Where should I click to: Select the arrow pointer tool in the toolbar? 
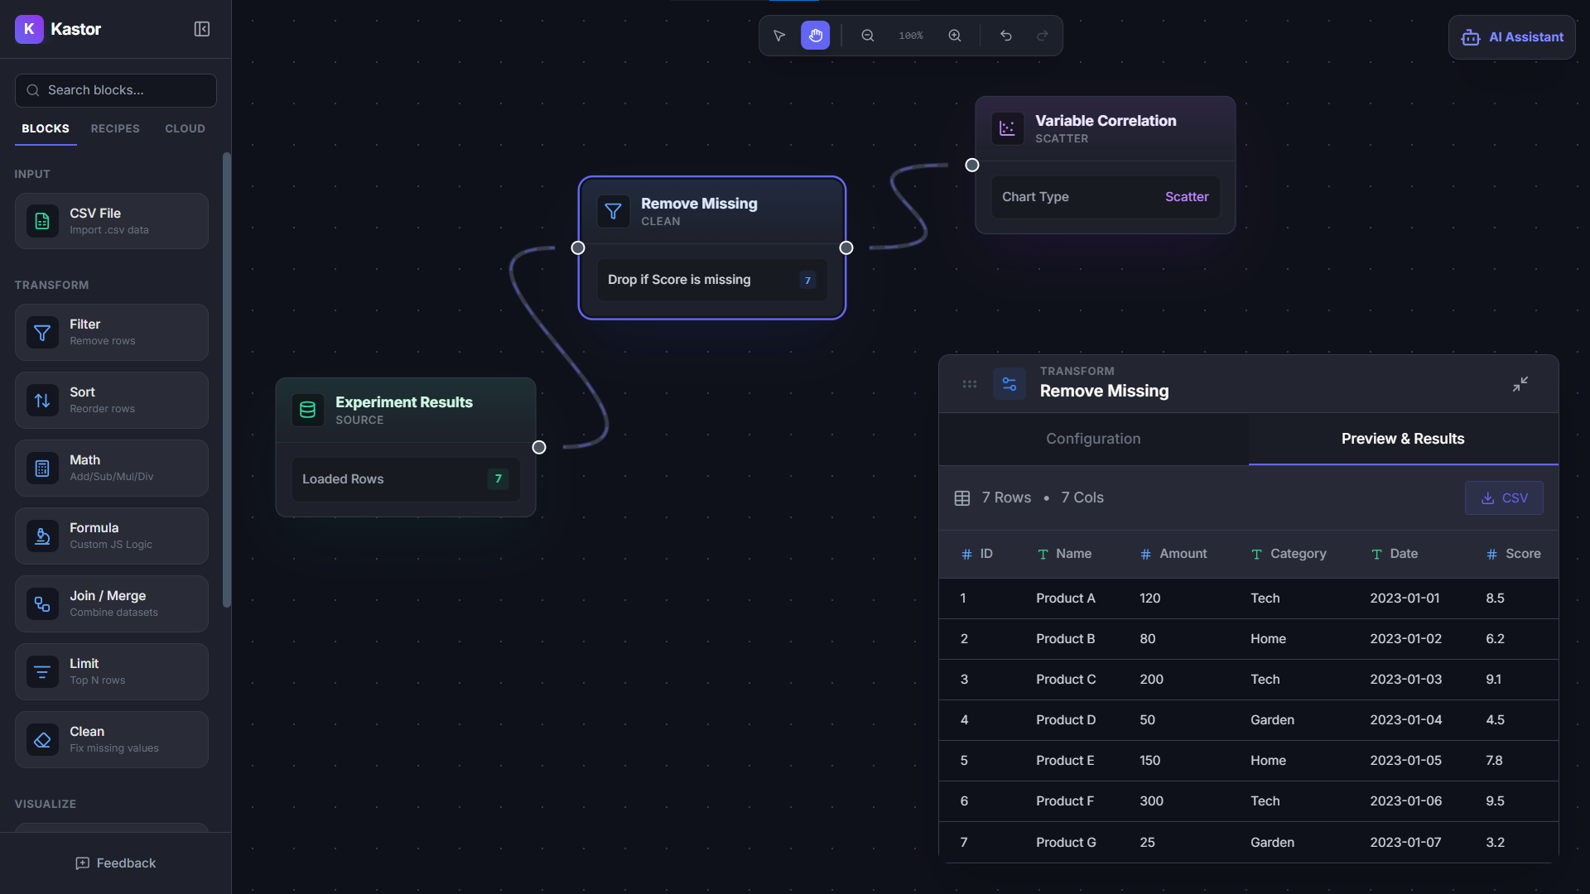(778, 36)
